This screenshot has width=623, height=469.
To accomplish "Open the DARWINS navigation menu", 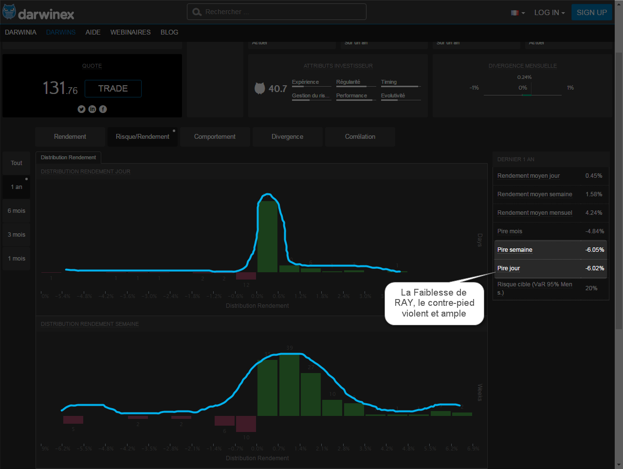I will coord(61,32).
